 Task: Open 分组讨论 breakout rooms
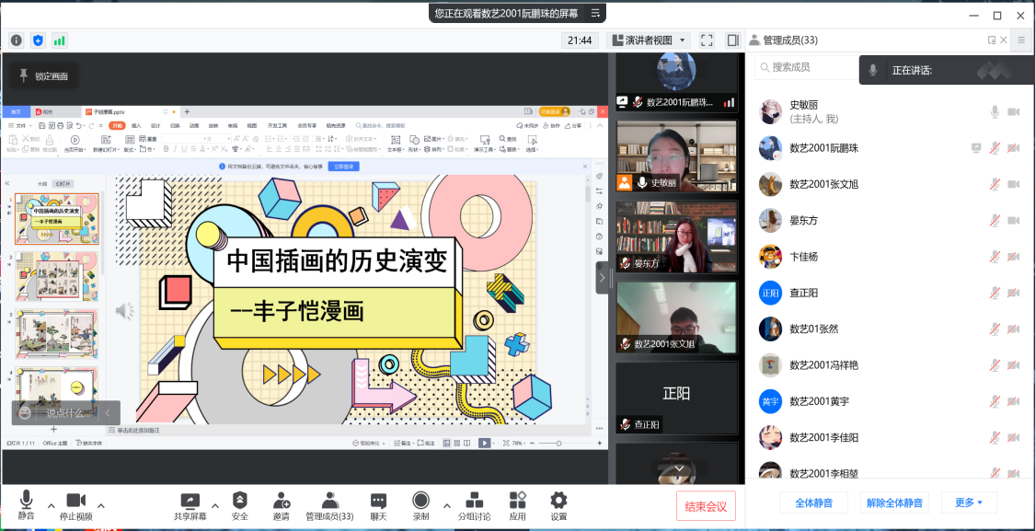(x=475, y=506)
